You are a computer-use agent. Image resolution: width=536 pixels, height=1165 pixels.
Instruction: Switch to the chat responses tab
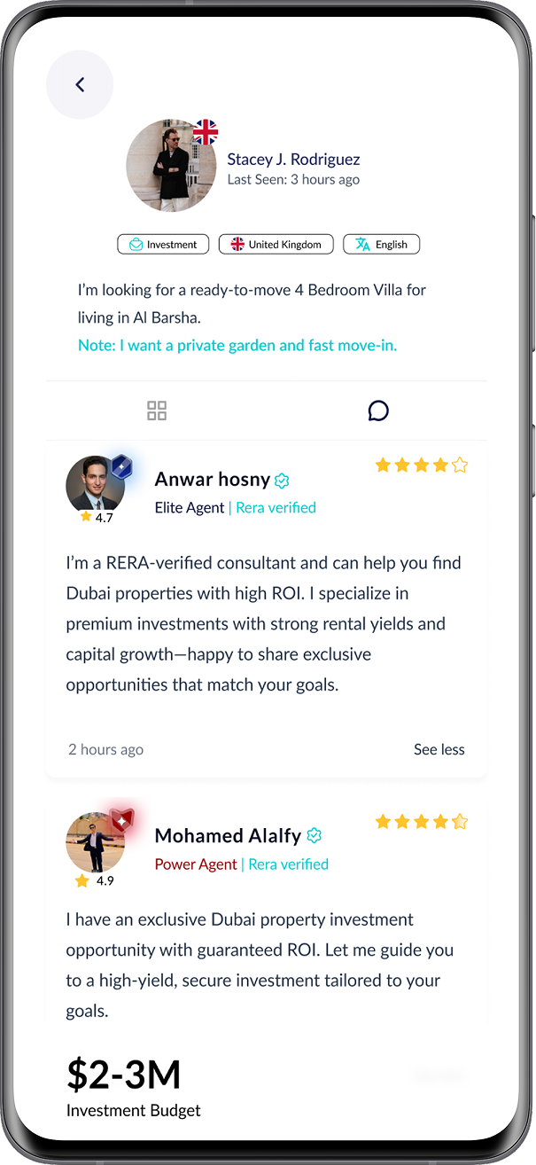point(378,410)
